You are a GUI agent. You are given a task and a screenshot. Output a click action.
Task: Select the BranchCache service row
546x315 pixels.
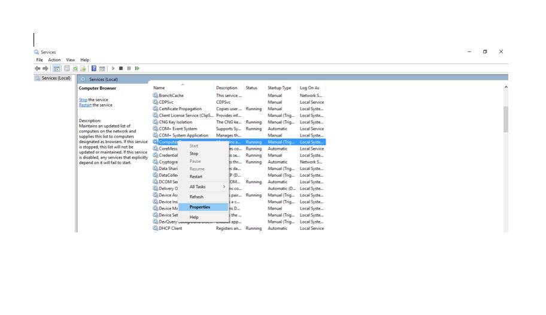tap(239, 95)
